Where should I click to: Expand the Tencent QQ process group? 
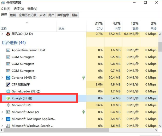(2, 34)
